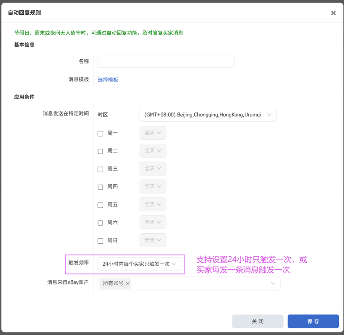This screenshot has height=335, width=344.
Task: Expand the eBay account selector arrow
Action: tap(273, 283)
